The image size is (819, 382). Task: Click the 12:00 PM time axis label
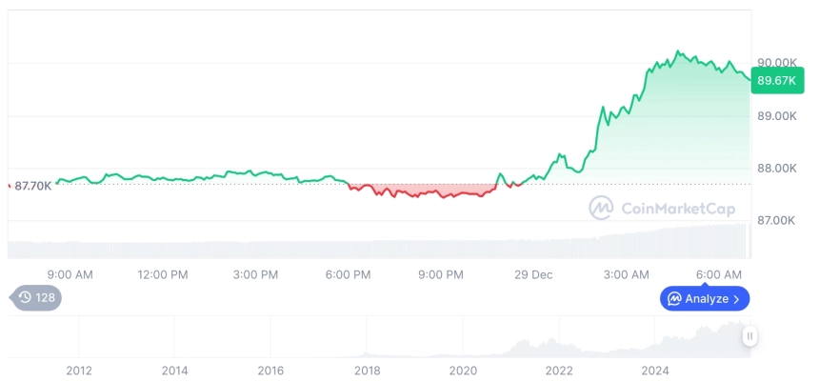(163, 274)
